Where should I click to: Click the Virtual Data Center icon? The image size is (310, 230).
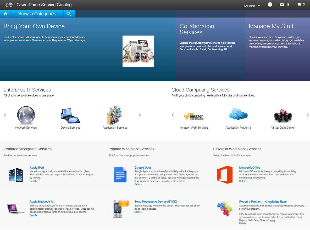[x=283, y=115]
